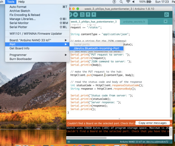This screenshot has width=175, height=146.
Task: Save the sketch with the down-arrow icon
Action: click(94, 15)
